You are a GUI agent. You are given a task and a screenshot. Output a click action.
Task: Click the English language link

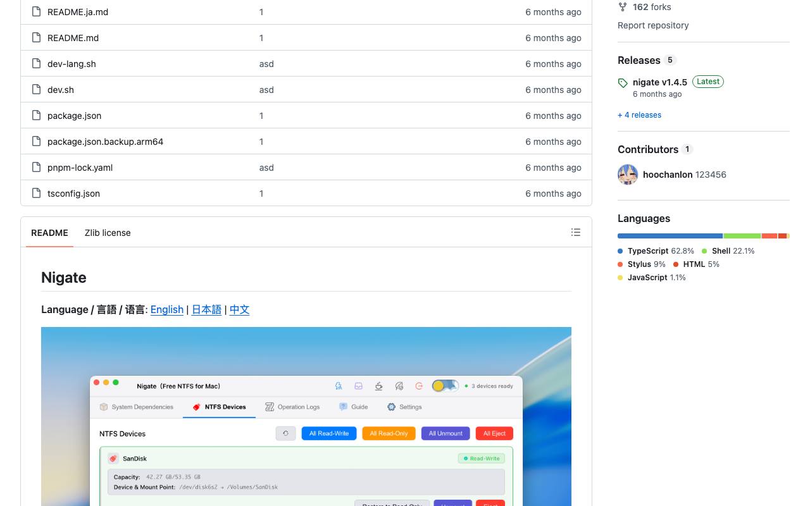[x=167, y=309]
